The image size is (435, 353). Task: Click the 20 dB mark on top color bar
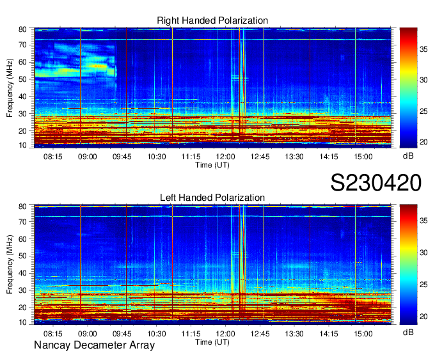(423, 142)
